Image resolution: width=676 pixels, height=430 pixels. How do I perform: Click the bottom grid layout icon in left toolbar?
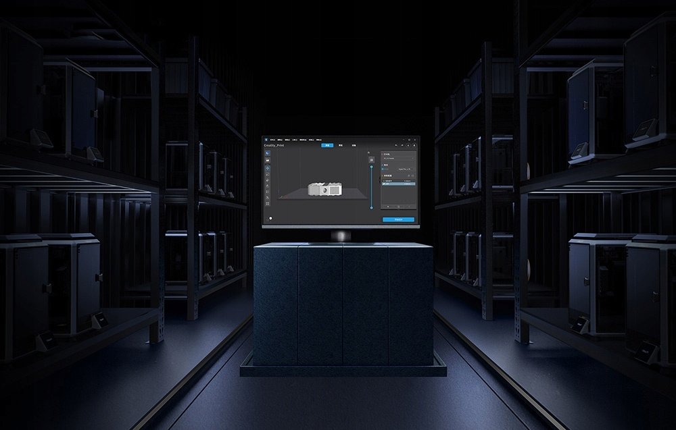(268, 203)
